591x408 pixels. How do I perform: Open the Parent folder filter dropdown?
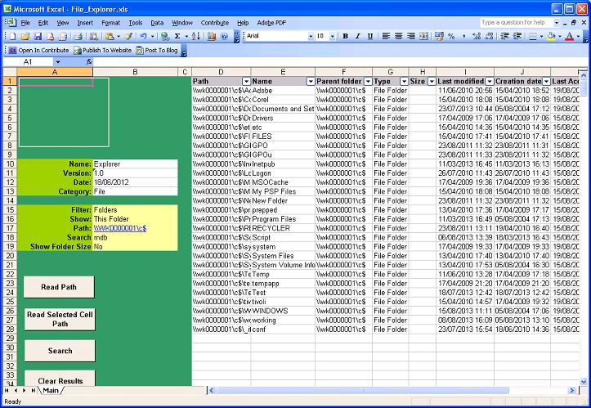[x=367, y=82]
